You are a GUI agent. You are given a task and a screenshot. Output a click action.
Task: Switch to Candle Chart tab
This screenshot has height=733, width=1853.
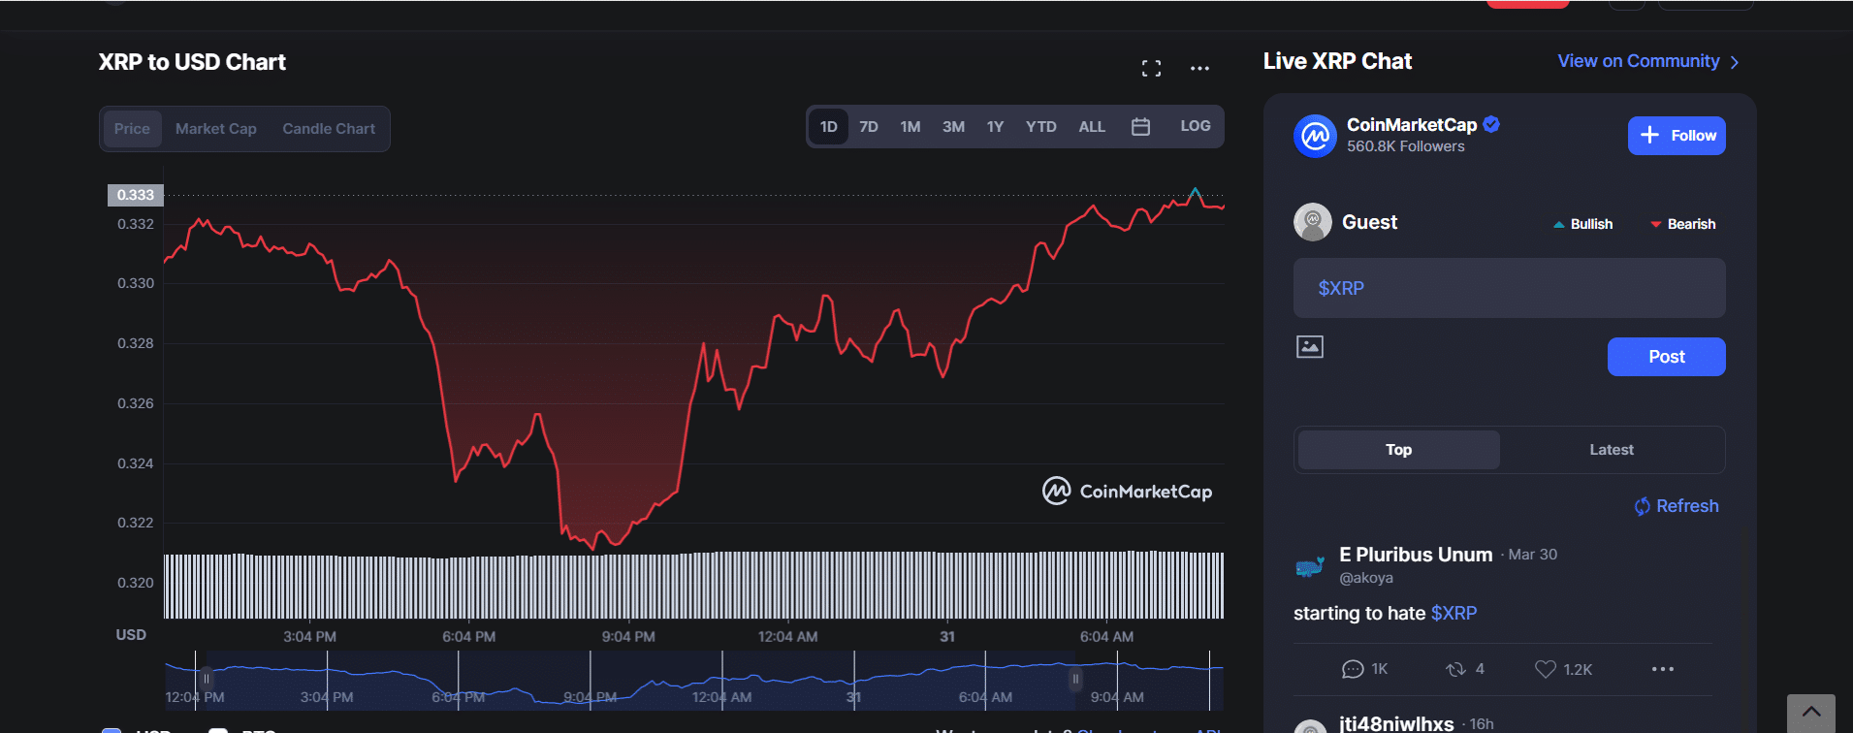329,129
